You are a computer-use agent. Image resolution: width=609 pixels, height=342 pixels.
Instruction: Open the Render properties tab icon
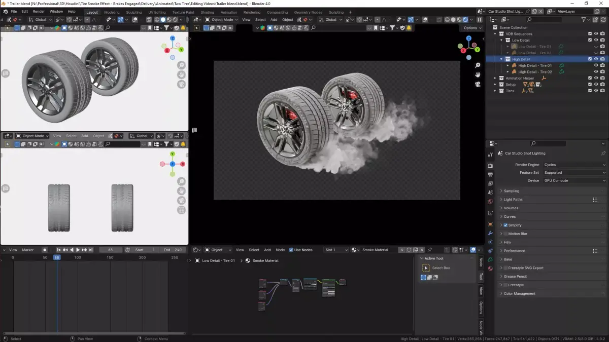(490, 166)
